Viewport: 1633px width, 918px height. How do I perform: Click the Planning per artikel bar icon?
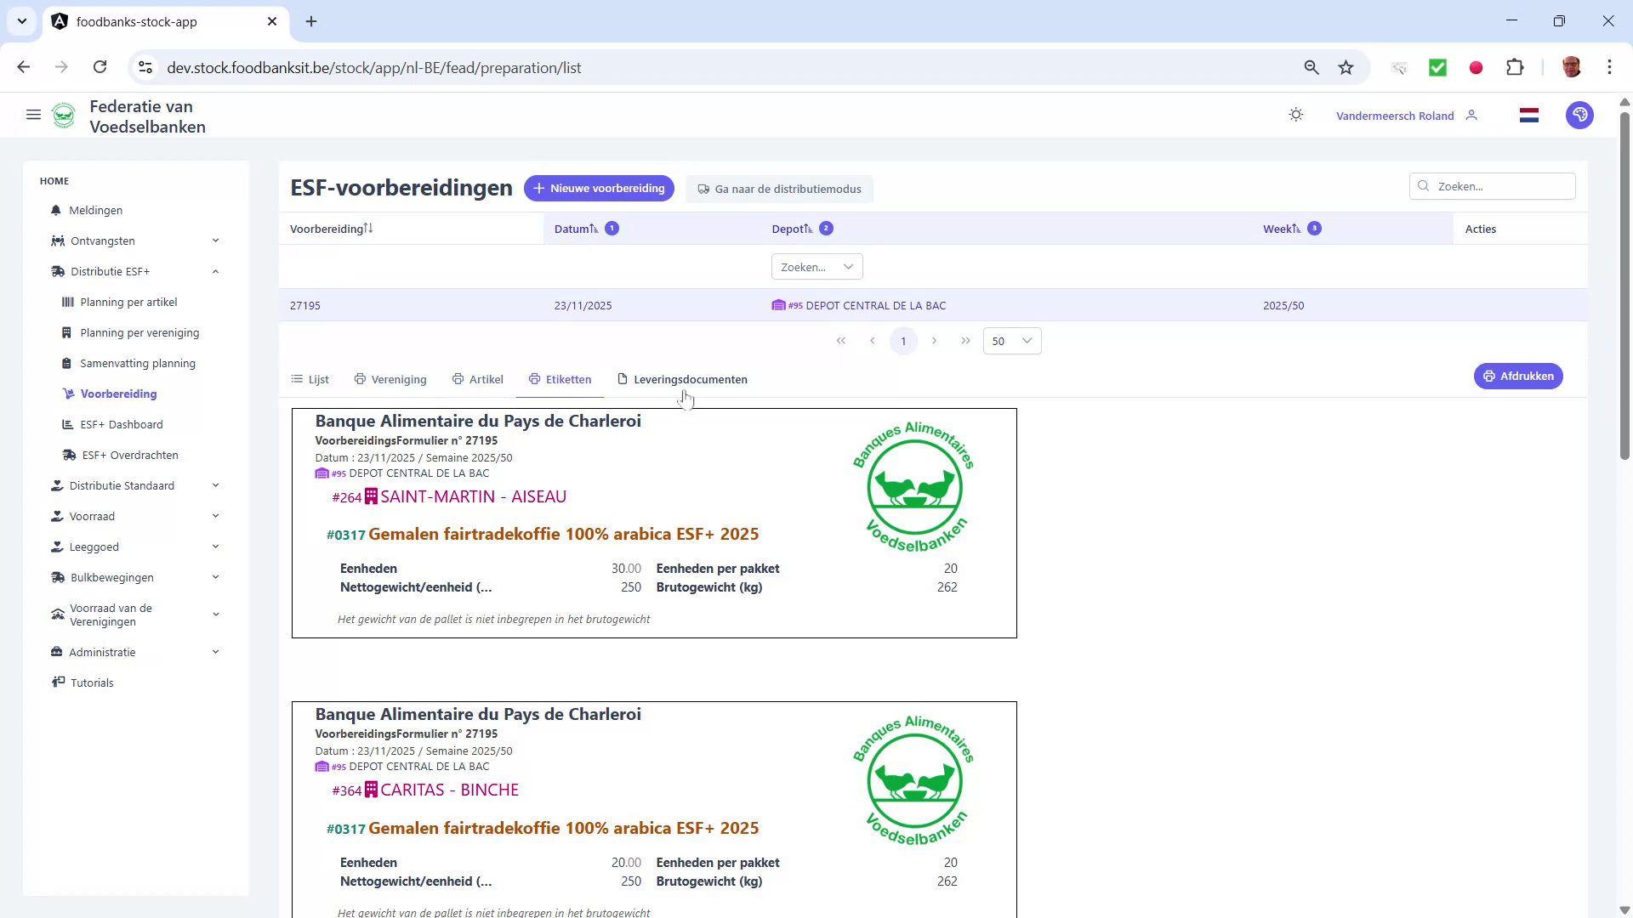point(67,302)
